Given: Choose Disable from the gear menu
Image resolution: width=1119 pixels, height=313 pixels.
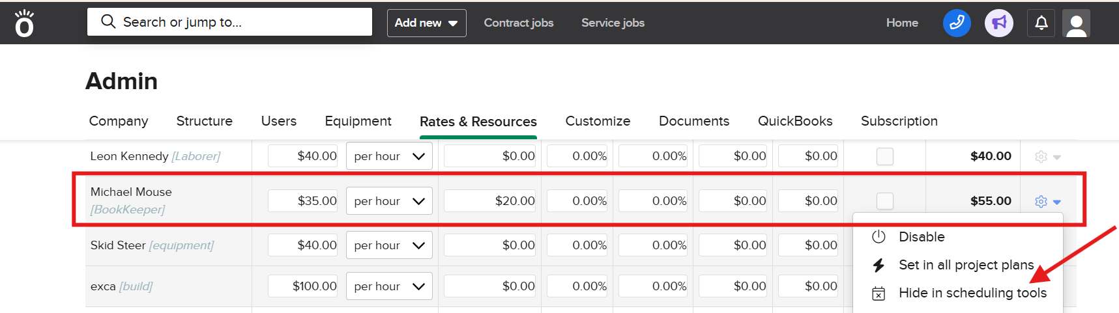Looking at the screenshot, I should (921, 237).
